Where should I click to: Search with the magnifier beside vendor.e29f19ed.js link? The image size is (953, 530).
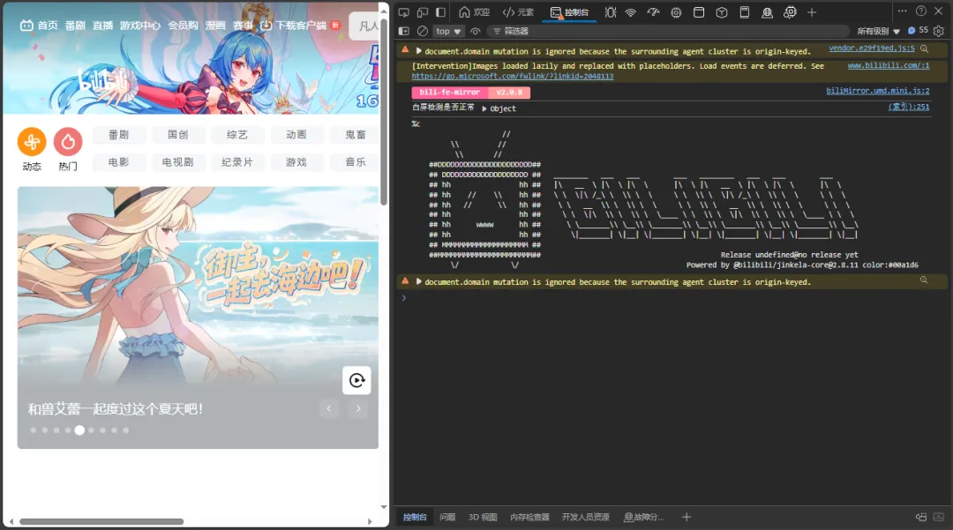click(x=924, y=49)
